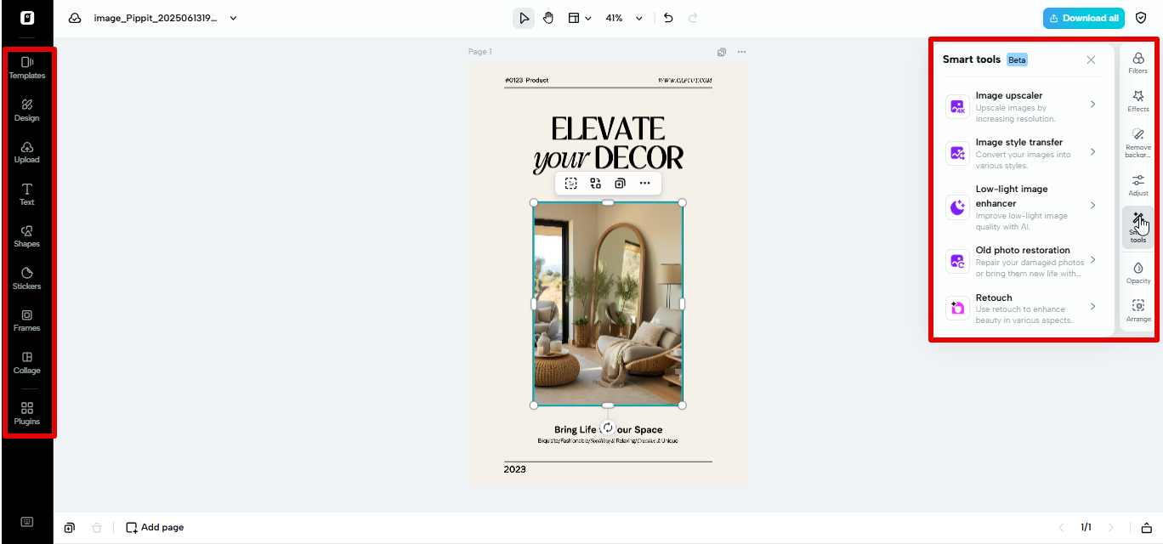Screen dimensions: 1163x544
Task: Select the Collage panel icon
Action: tap(26, 363)
